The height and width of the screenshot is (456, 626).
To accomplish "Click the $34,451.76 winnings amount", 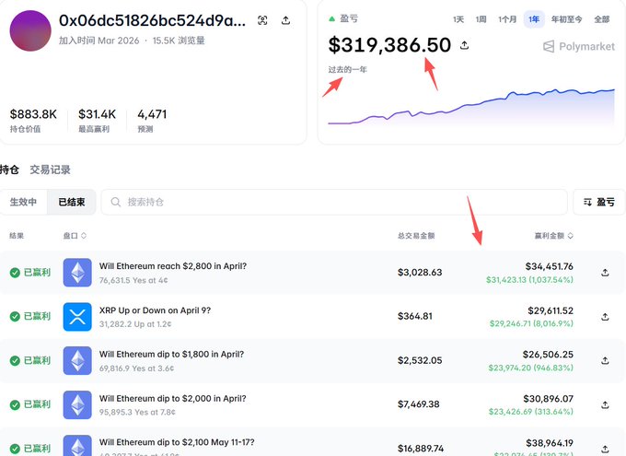I will tap(549, 266).
